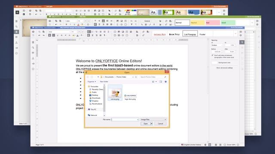This screenshot has height=154, width=275.
Task: Open the font name dropdown in Document Editor
Action: tap(70, 32)
